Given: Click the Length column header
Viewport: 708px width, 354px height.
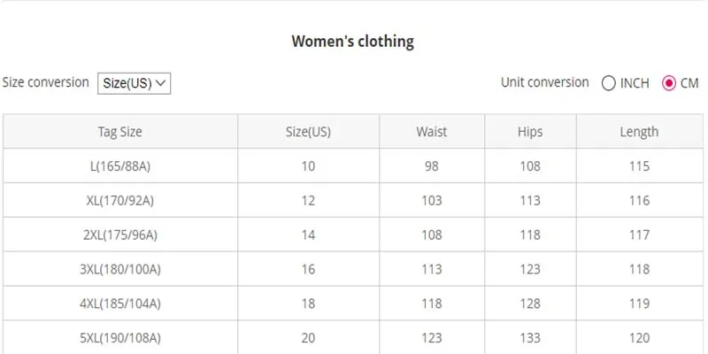Looking at the screenshot, I should click(639, 131).
